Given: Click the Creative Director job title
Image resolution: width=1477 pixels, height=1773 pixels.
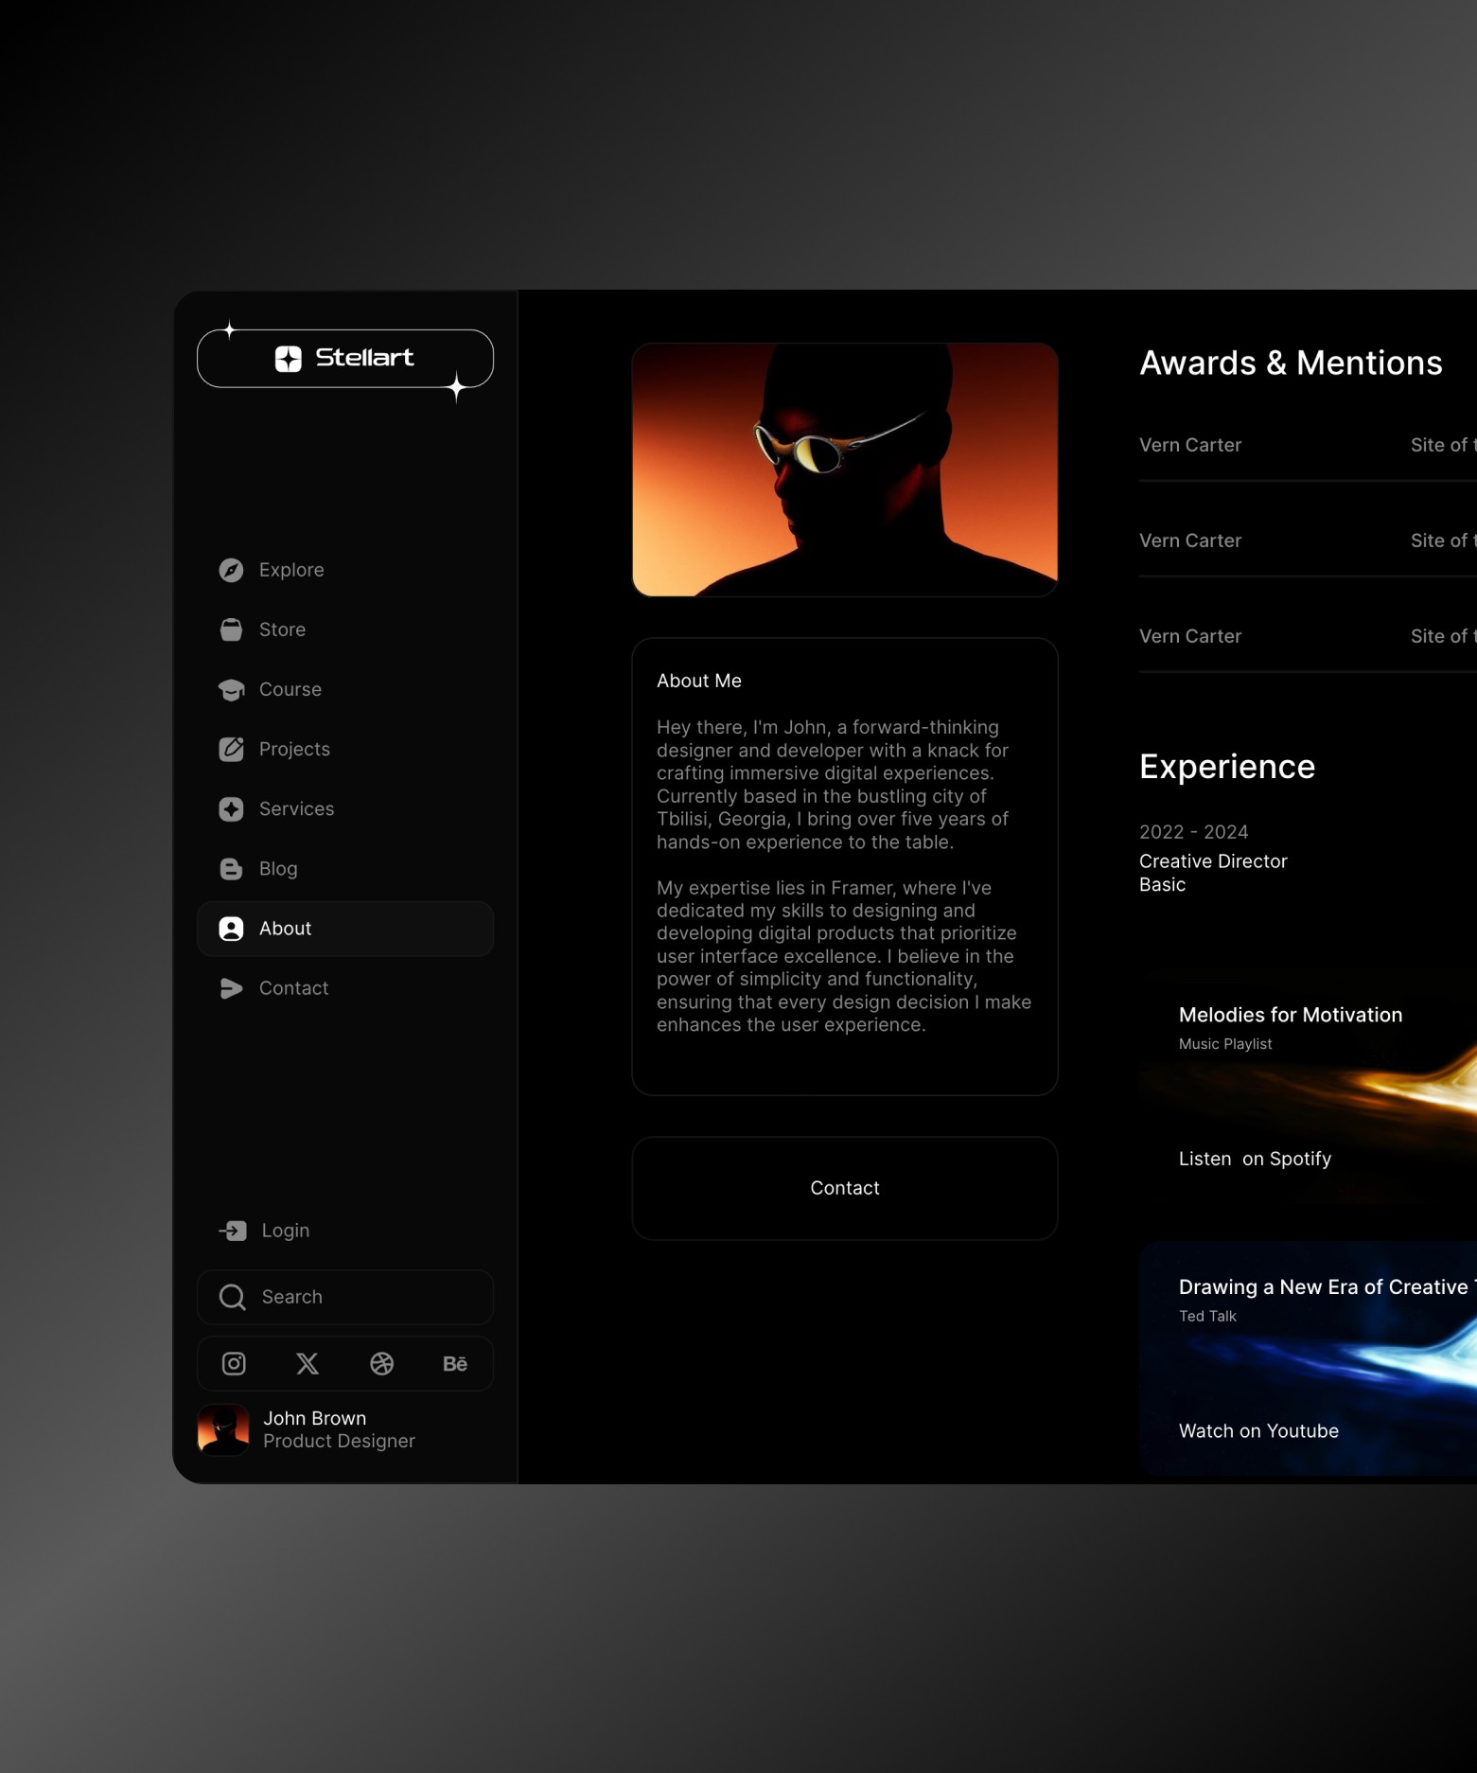Looking at the screenshot, I should click(1213, 861).
